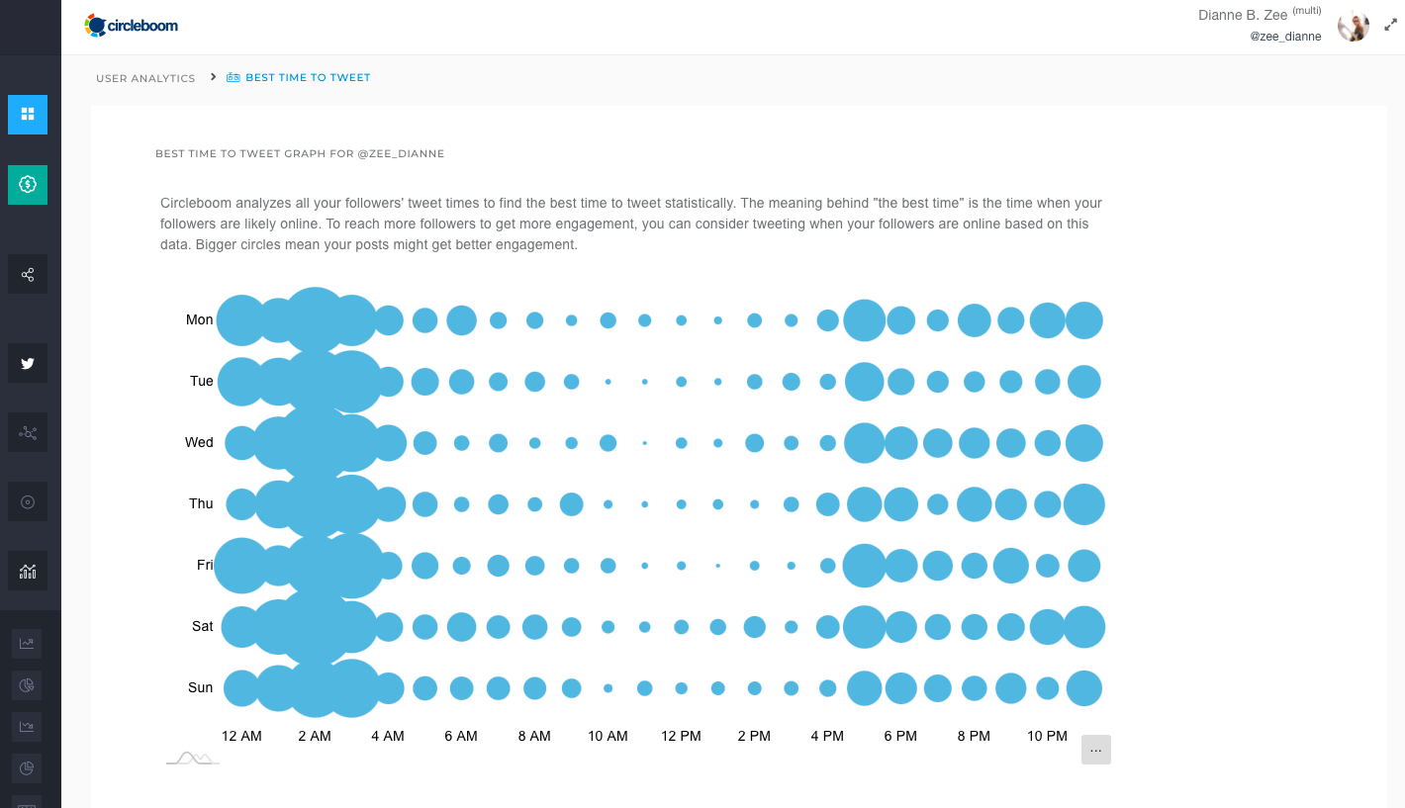The height and width of the screenshot is (808, 1405).
Task: Select the first pie chart sidebar icon
Action: coord(27,685)
